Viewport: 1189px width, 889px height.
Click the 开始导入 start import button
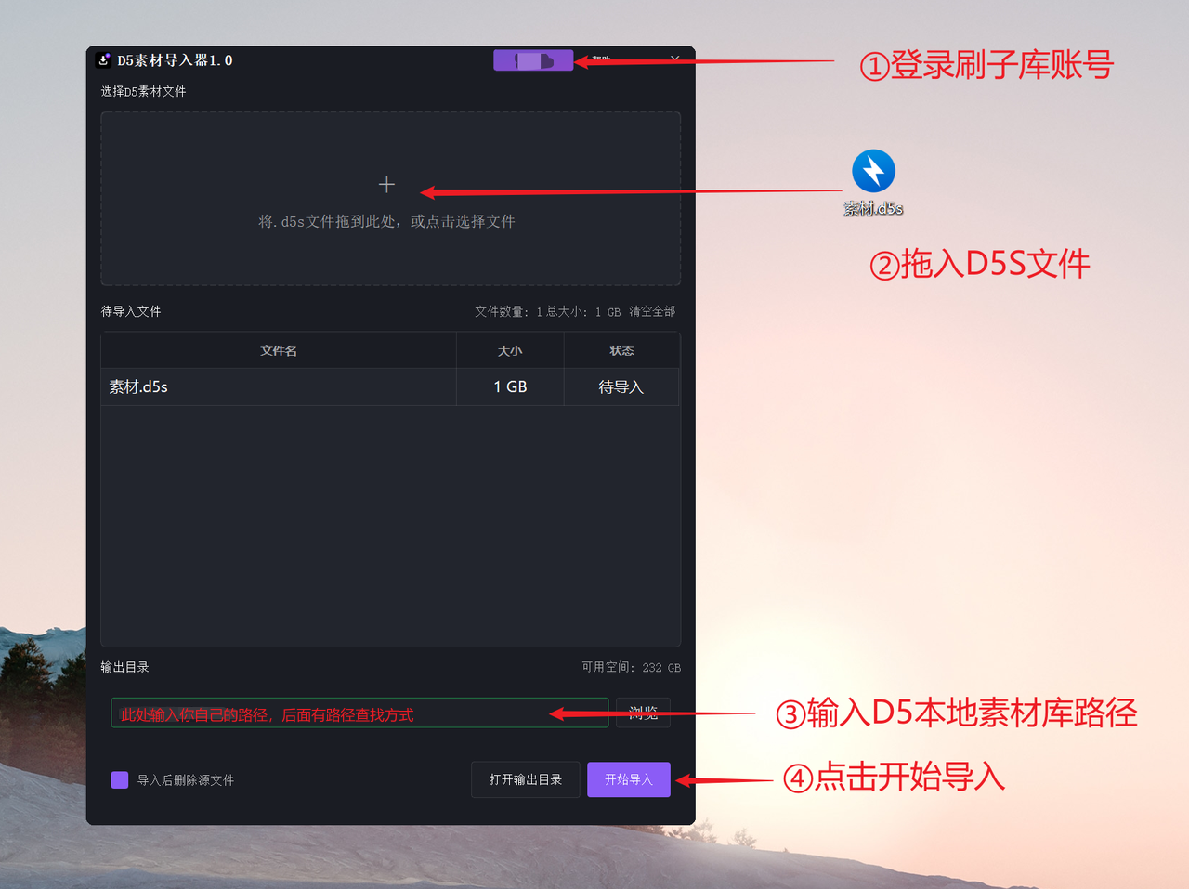coord(629,779)
